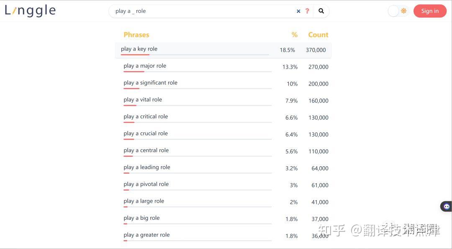Click the Linggle logo
This screenshot has width=452, height=249.
click(x=30, y=10)
